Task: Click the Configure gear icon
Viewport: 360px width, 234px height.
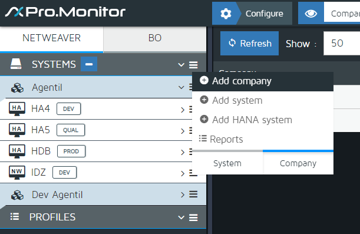Action: coord(226,14)
